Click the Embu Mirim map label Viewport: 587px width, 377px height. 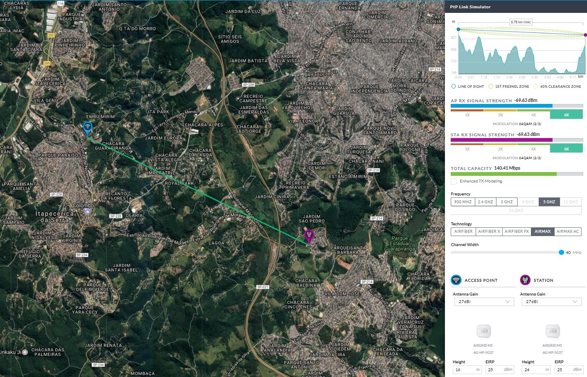pos(100,117)
